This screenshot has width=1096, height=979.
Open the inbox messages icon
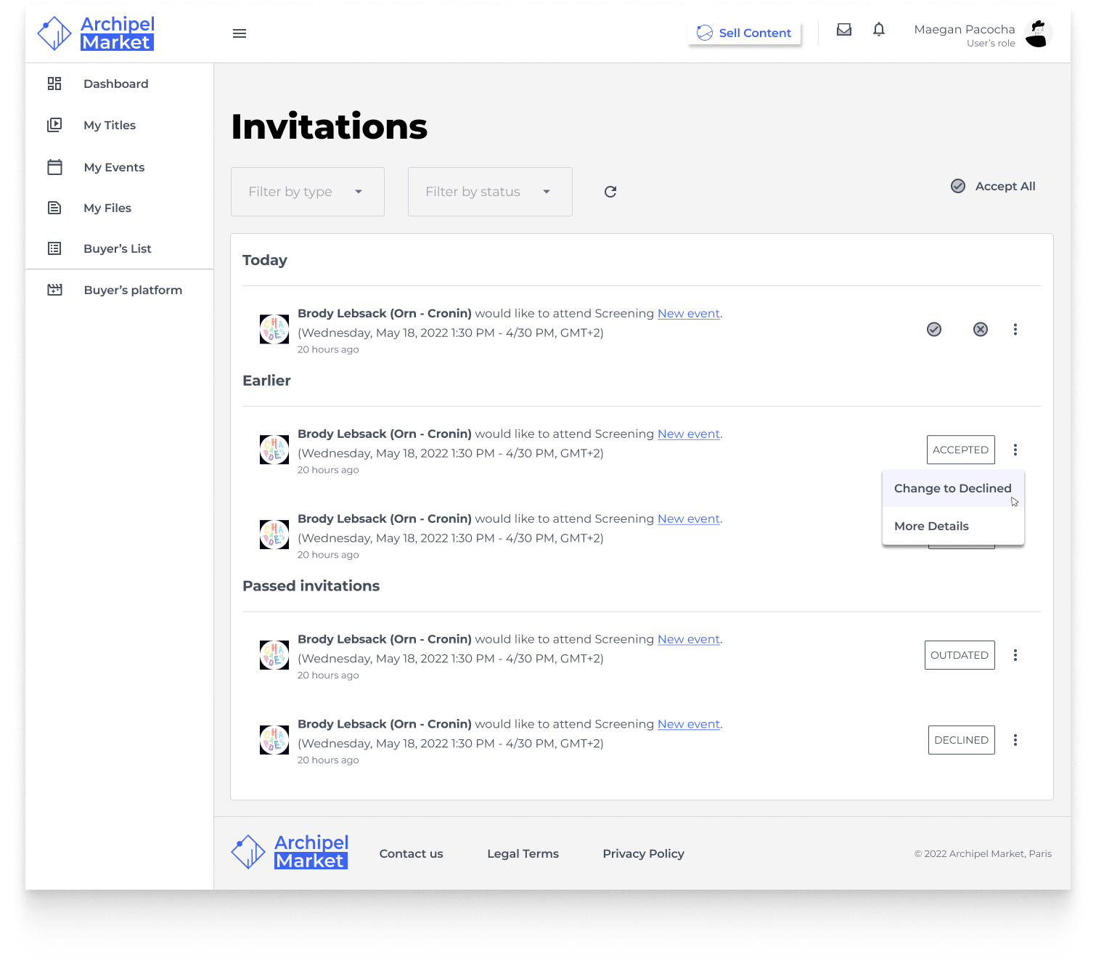[x=843, y=30]
